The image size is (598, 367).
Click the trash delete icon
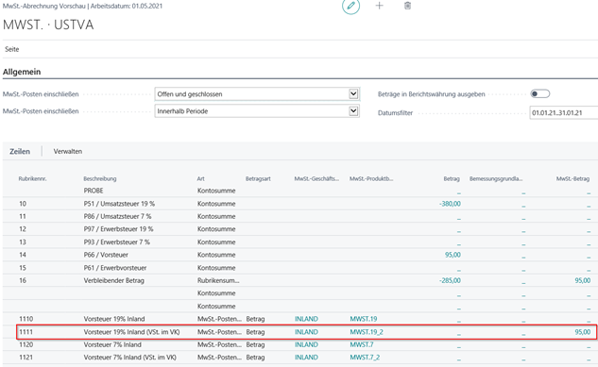408,6
